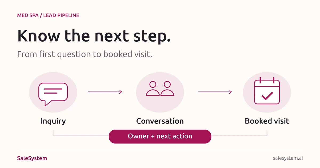Click the arrow from Inquiry to Conversation
Viewport: 320px width, 168px height.
pos(105,92)
